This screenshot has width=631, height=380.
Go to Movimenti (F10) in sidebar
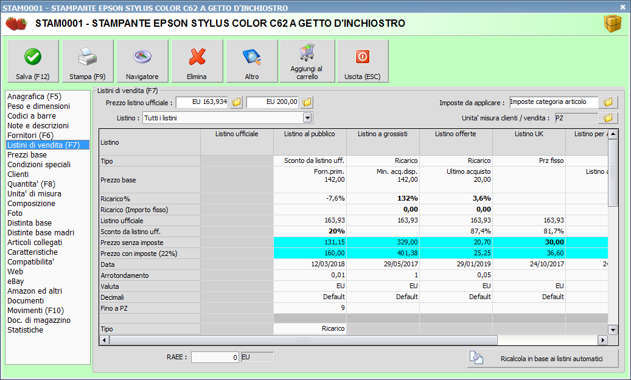pos(35,311)
